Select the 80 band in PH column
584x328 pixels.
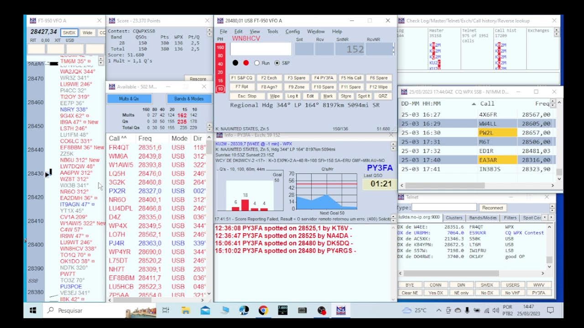click(220, 56)
